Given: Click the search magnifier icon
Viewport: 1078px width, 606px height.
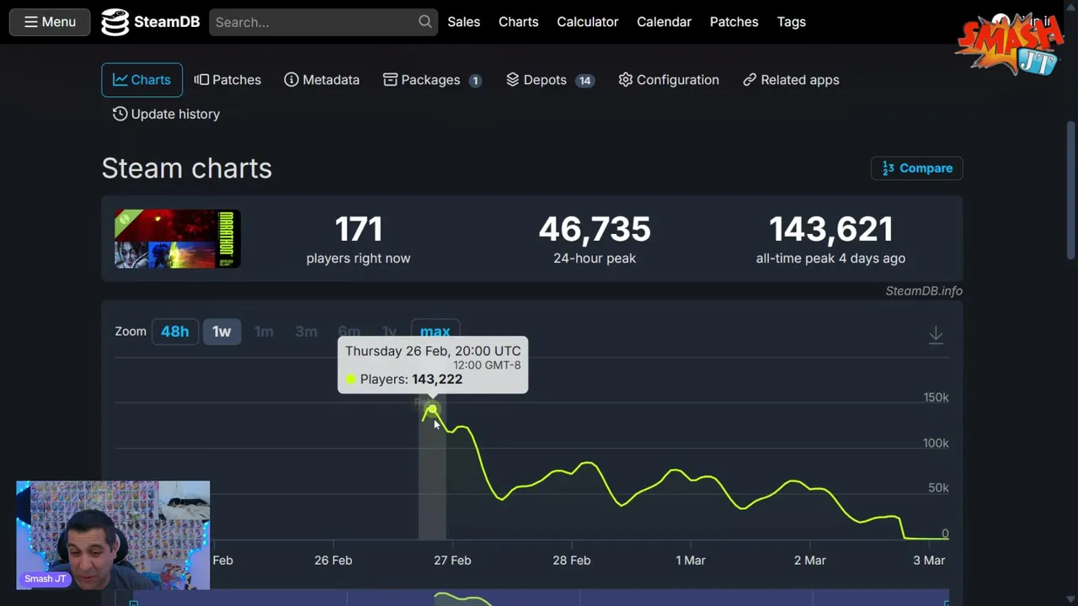Looking at the screenshot, I should click(425, 22).
